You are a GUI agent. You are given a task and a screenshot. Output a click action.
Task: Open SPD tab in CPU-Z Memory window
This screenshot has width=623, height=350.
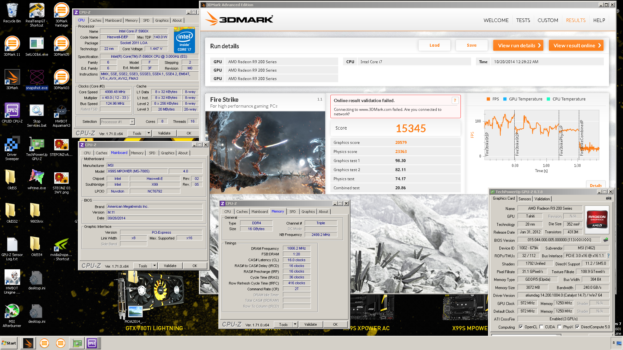click(x=293, y=212)
